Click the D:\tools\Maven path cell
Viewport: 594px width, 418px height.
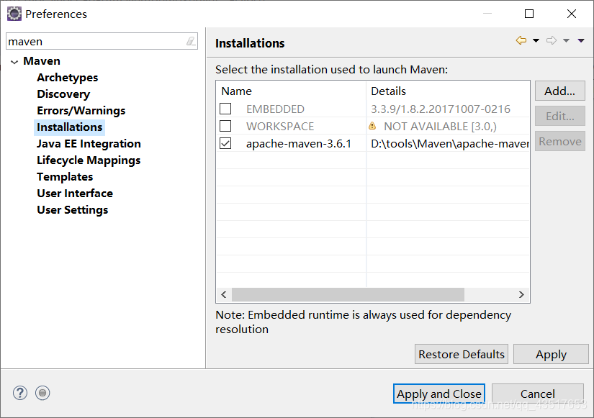point(450,144)
